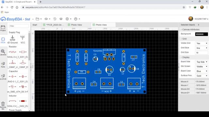209x117 pixels.
Task: Open the Visible Grid dropdown
Action: coord(201,43)
